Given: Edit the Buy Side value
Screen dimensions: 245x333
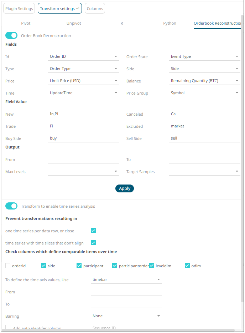Looking at the screenshot, I should coord(83,138).
